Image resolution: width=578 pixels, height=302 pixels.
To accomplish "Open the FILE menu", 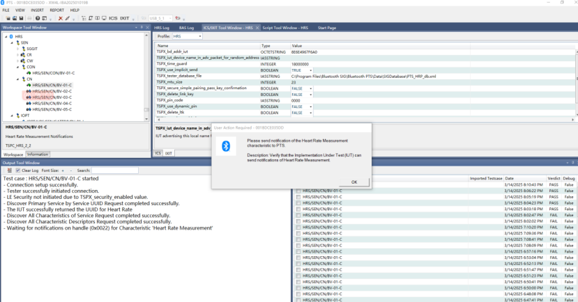I will coord(6,10).
